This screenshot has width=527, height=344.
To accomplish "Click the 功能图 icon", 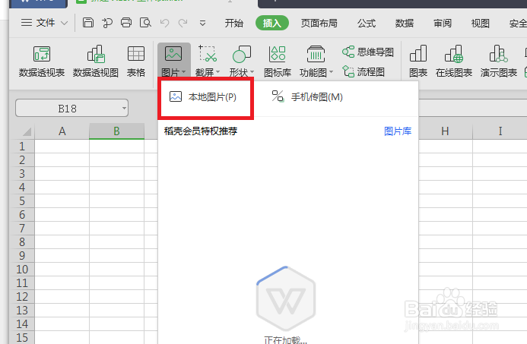I will coord(316,54).
